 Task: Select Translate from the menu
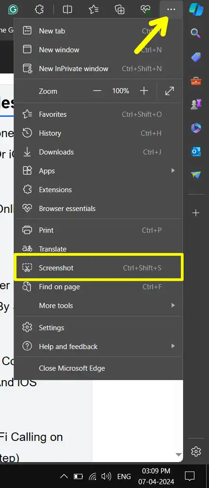(98, 248)
